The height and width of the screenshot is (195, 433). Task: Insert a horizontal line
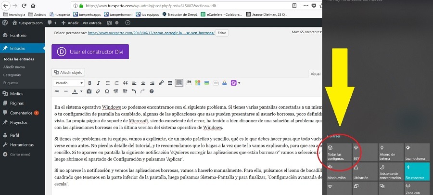[x=66, y=91]
